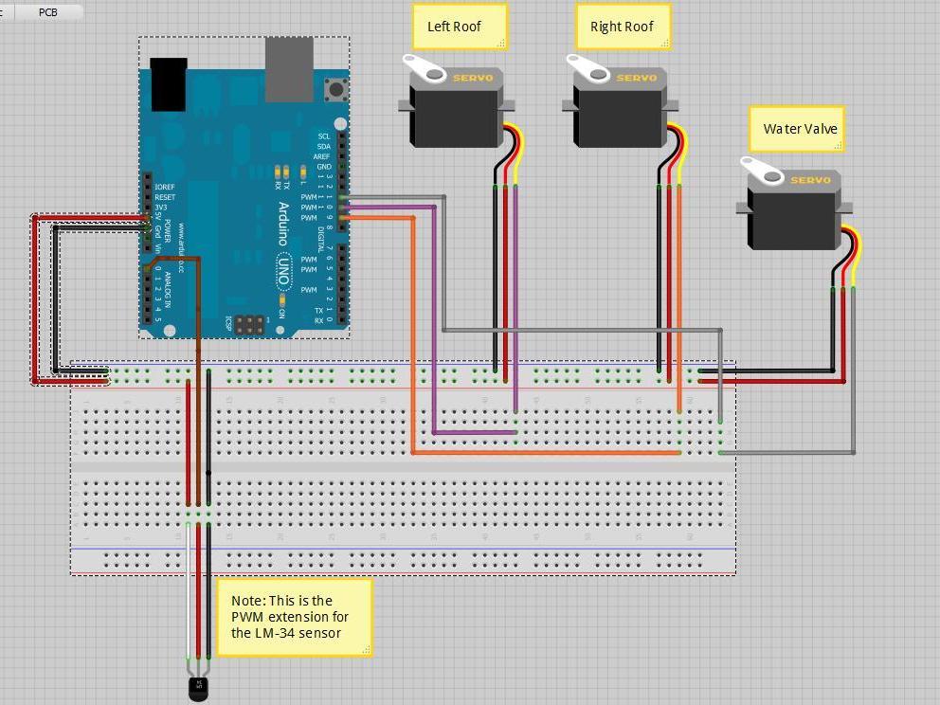Click the Arduino reset button

[x=336, y=90]
